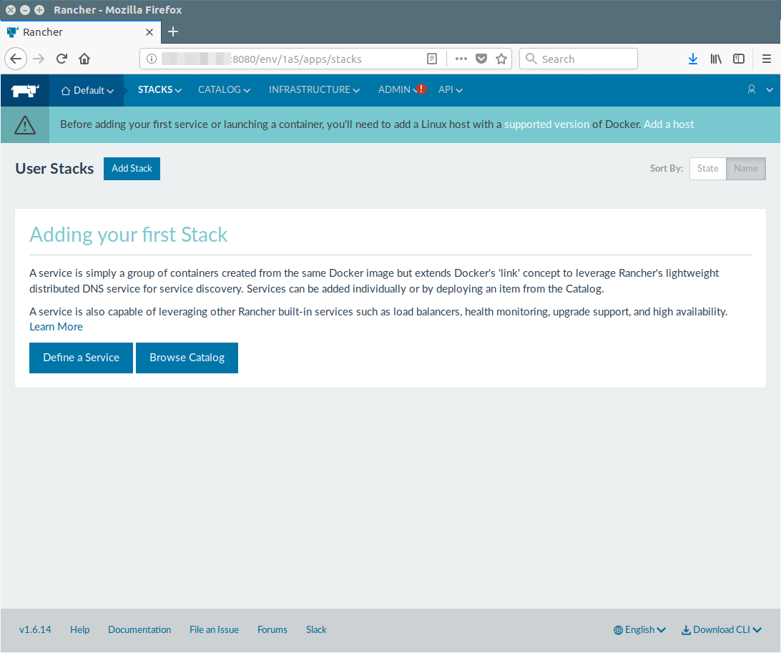
Task: Reload the page with refresh icon
Action: (x=62, y=59)
